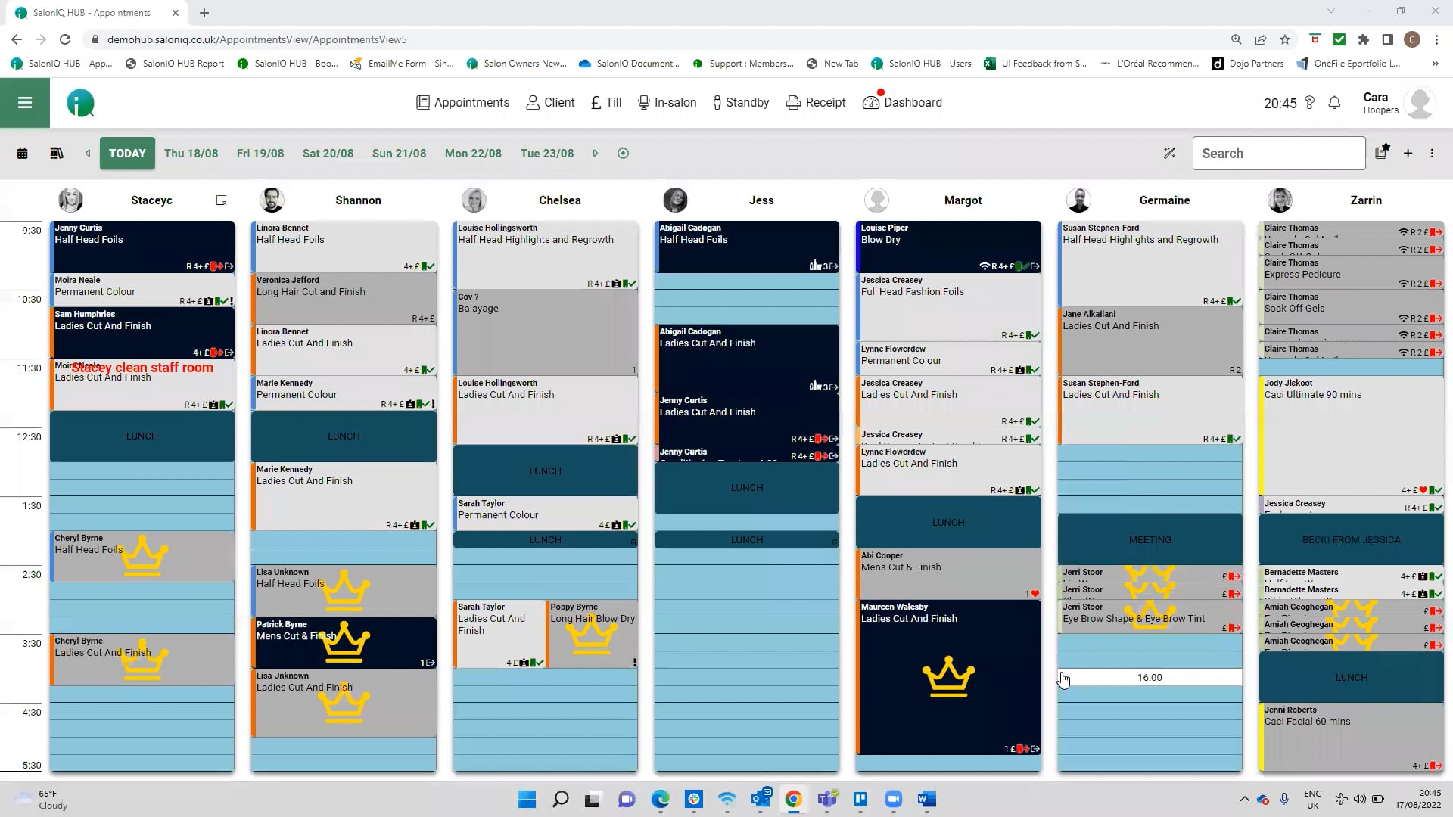Open Louise Piper Blow Dry appointment
Screen dimensions: 1453x817
(948, 247)
